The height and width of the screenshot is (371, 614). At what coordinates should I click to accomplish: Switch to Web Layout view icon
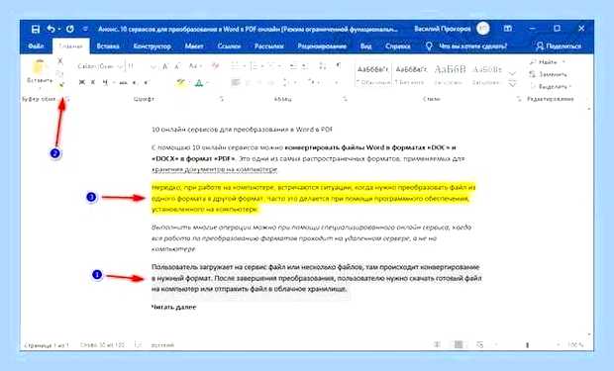pyautogui.click(x=479, y=344)
